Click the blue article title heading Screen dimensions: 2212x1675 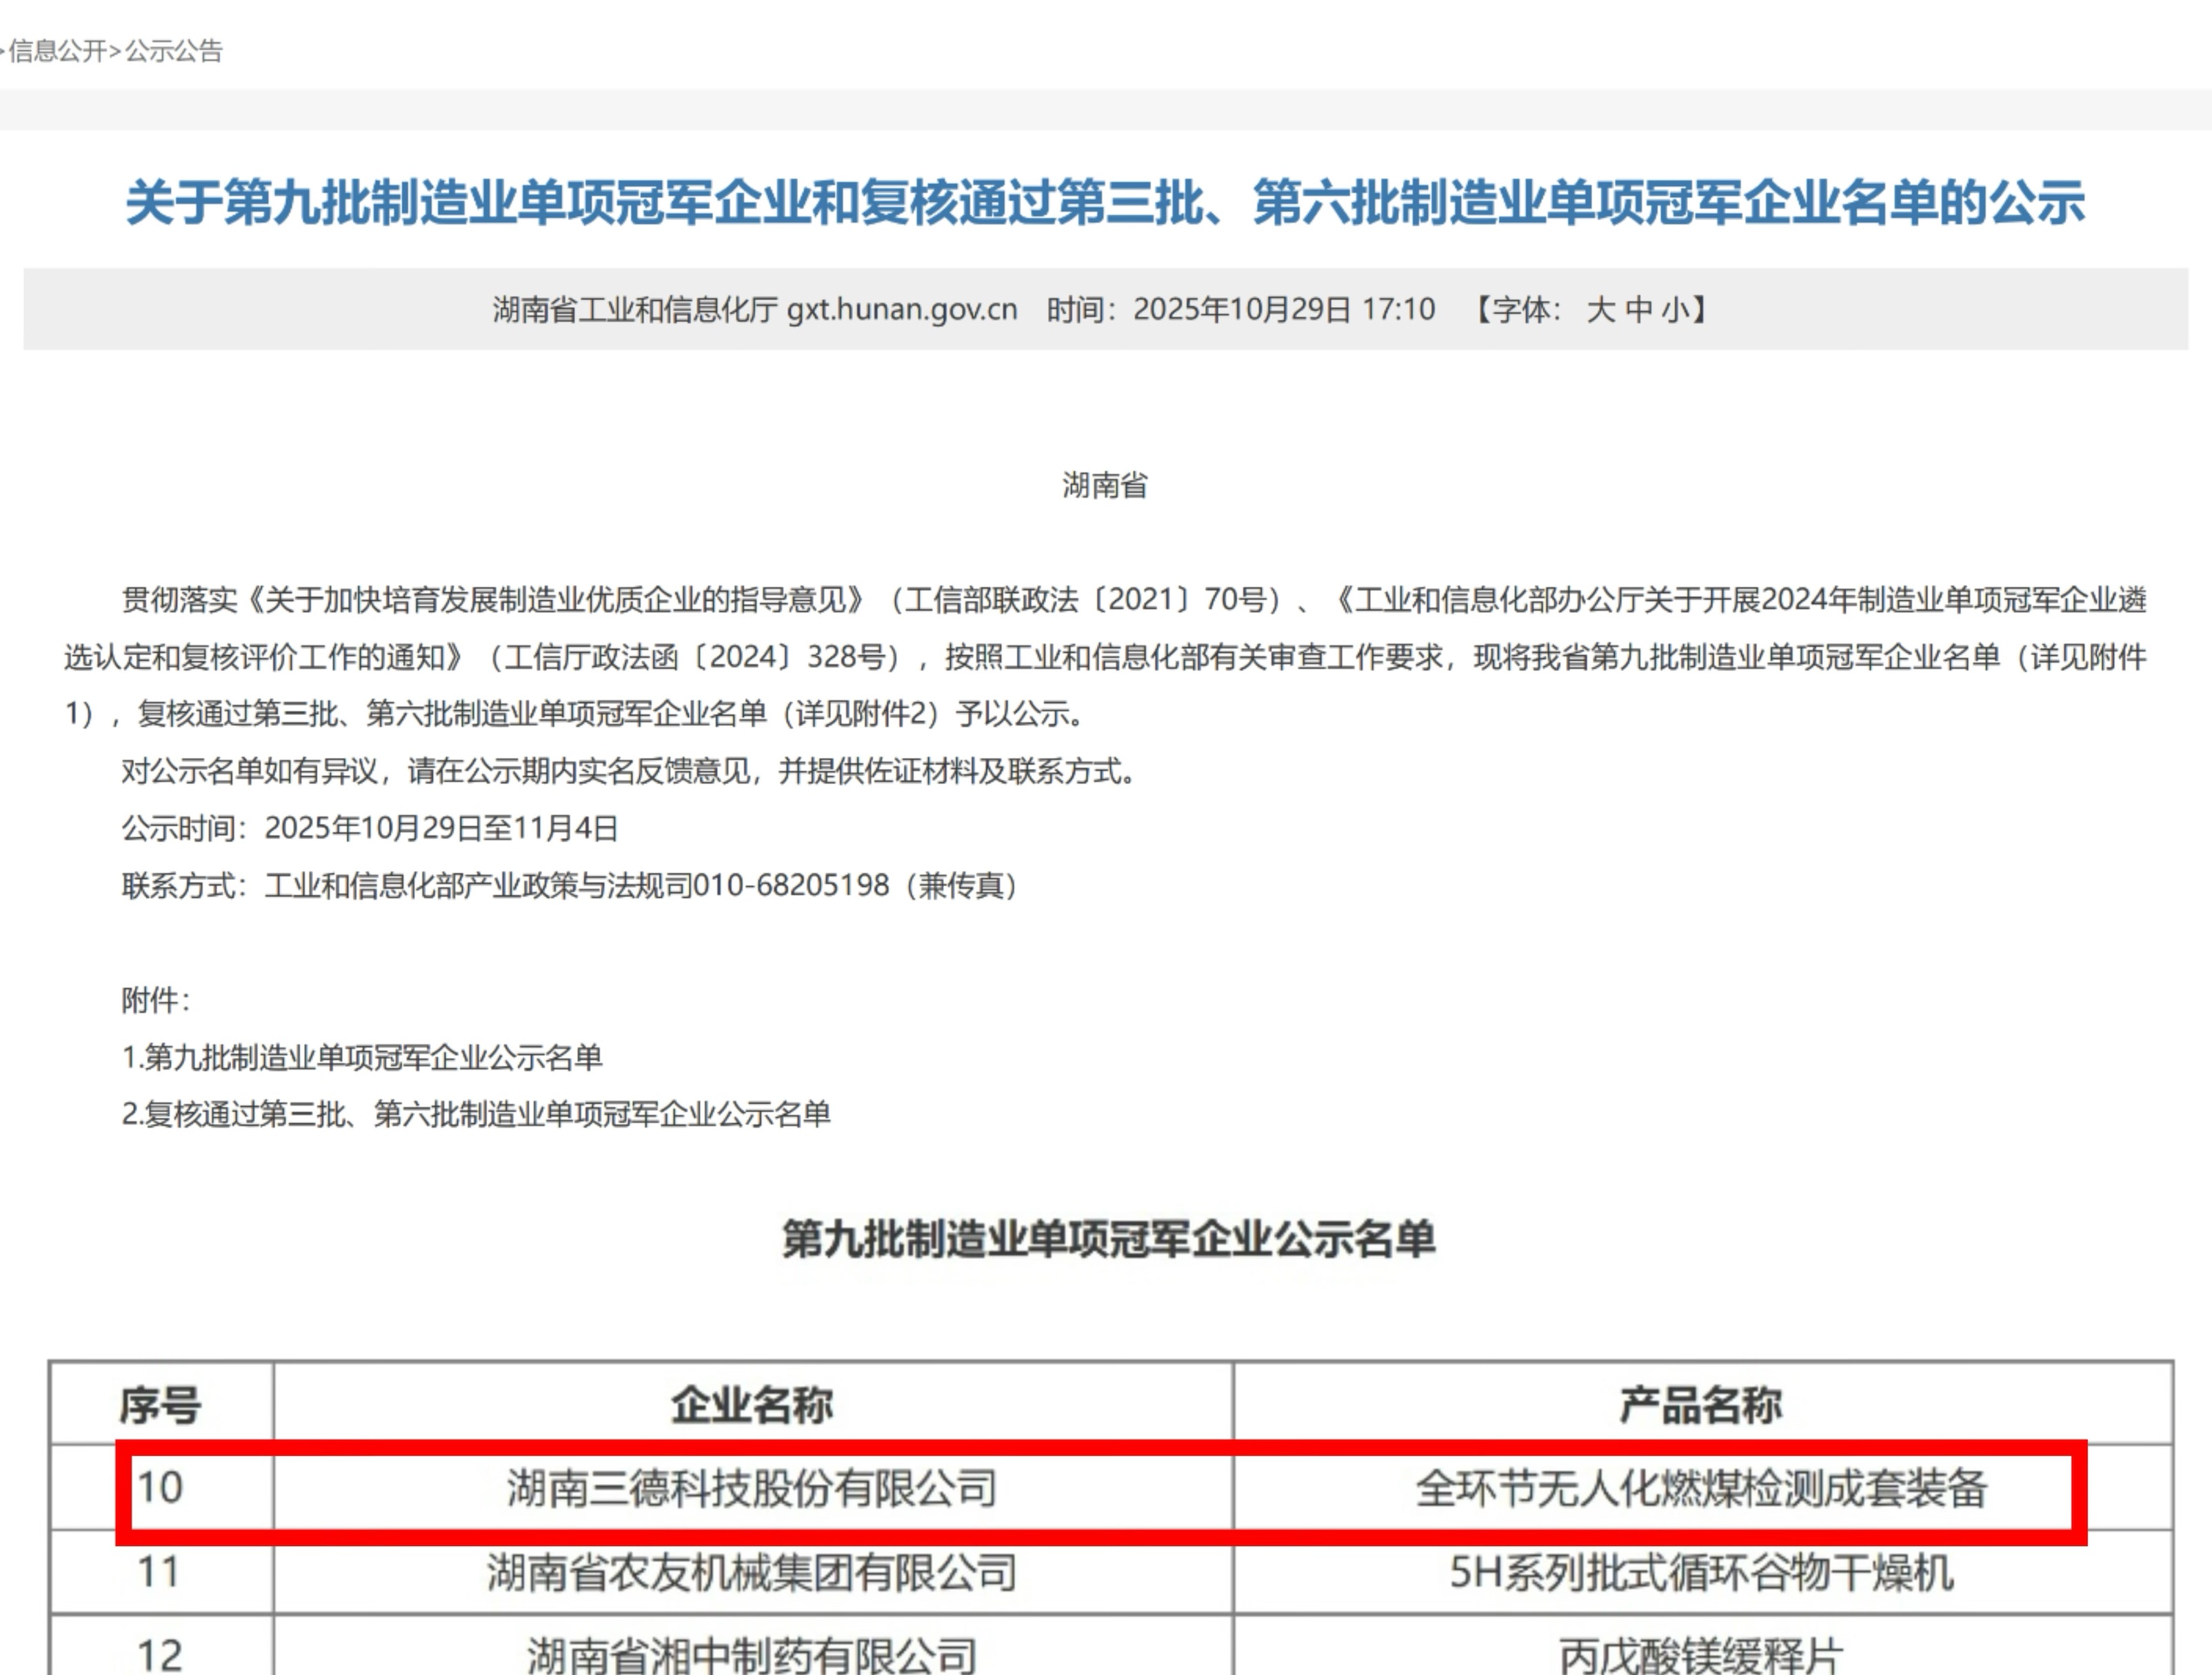(1105, 203)
